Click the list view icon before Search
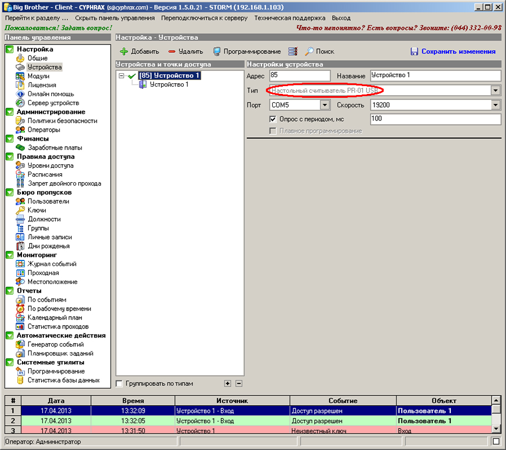Image resolution: width=506 pixels, height=450 pixels. pos(293,51)
